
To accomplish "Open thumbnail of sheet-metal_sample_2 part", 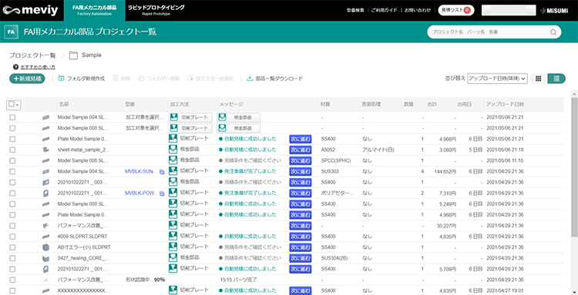I will 45,150.
